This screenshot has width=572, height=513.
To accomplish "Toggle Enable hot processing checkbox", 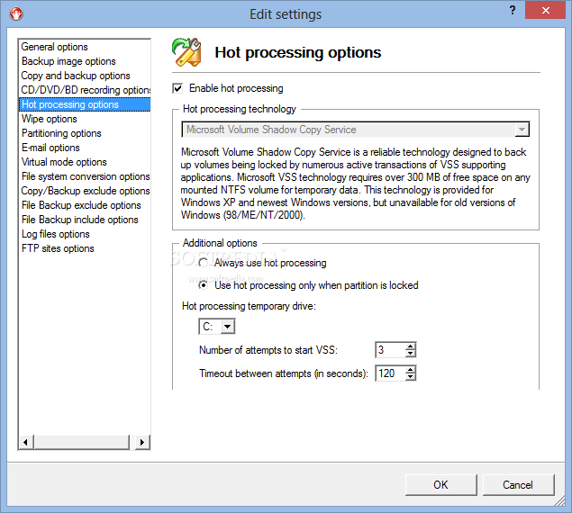I will 177,88.
